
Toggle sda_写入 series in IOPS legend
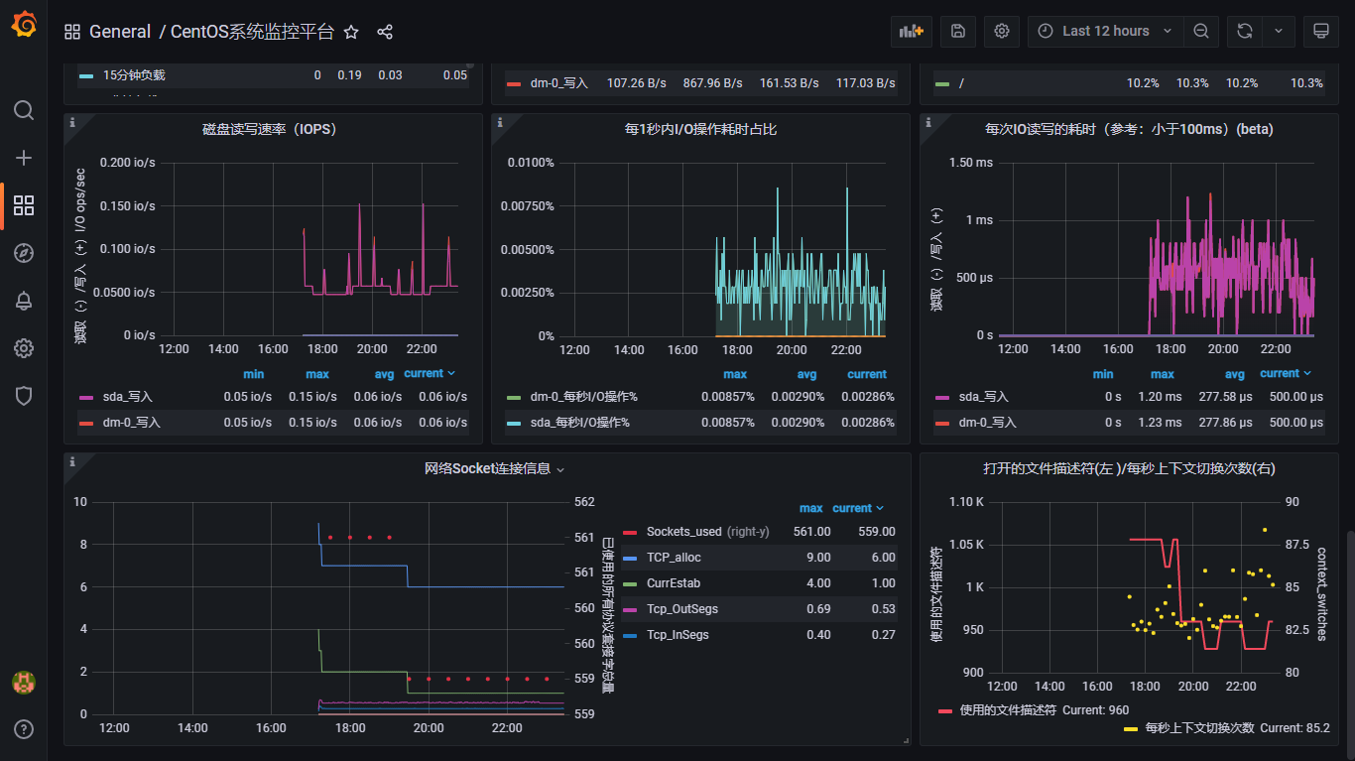(127, 397)
